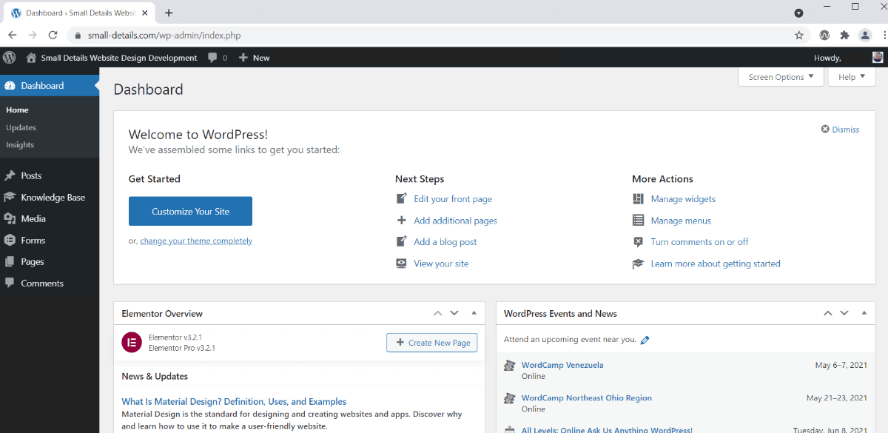This screenshot has height=433, width=888.
Task: Open the browser extensions puzzle icon
Action: click(844, 35)
